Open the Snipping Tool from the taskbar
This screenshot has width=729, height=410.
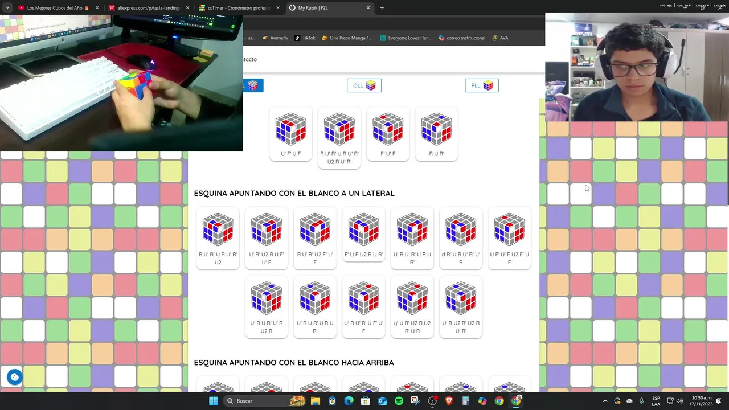pos(415,401)
